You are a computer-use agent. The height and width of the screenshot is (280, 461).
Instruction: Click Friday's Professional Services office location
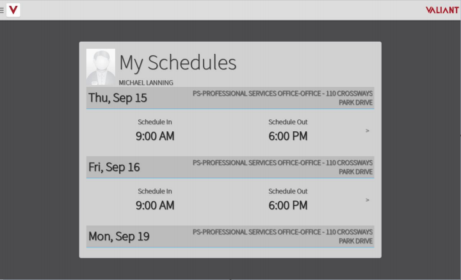[282, 167]
